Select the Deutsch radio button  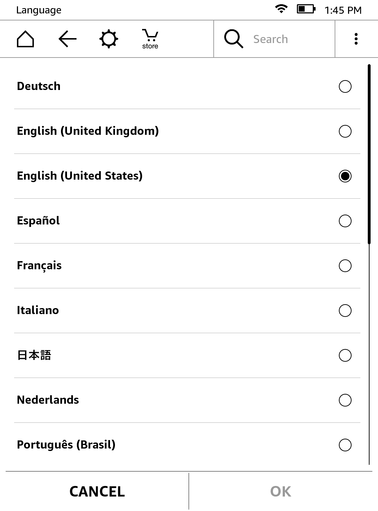(x=345, y=86)
